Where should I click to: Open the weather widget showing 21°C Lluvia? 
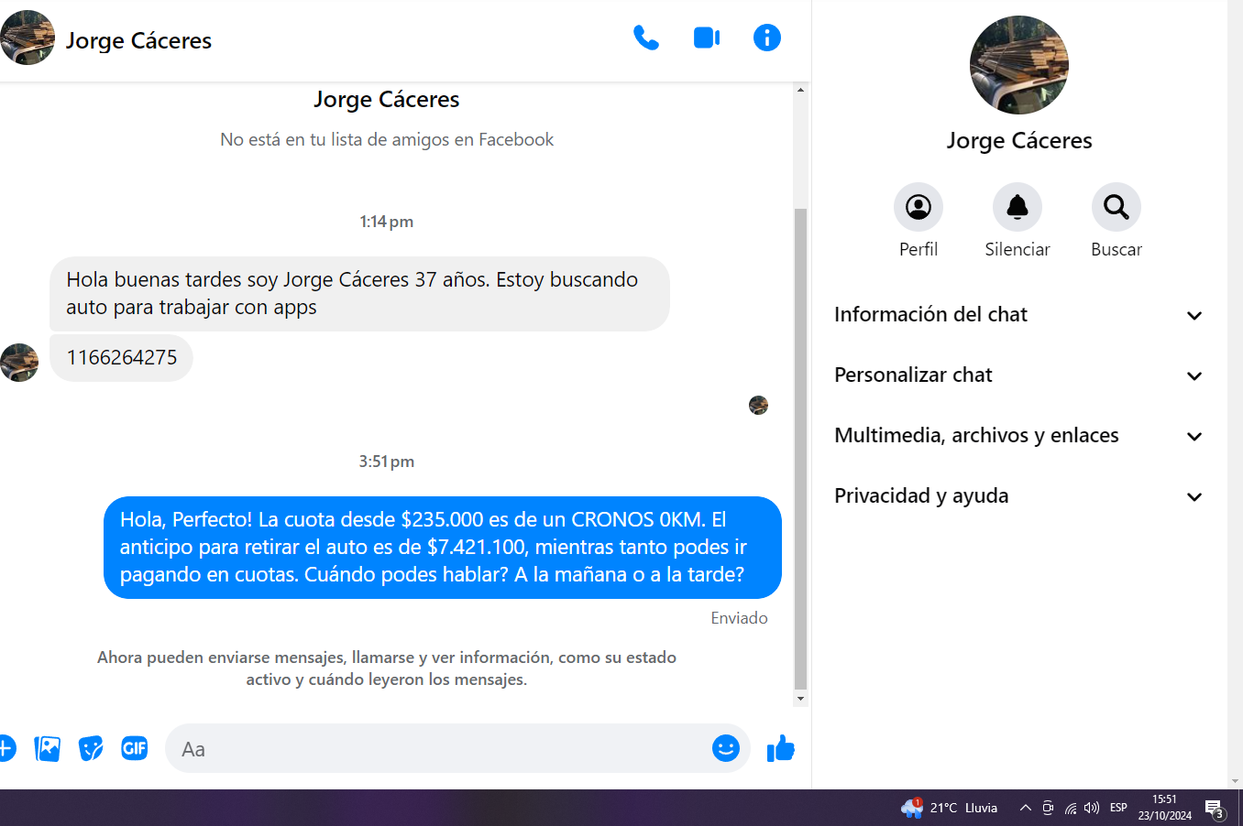[950, 808]
